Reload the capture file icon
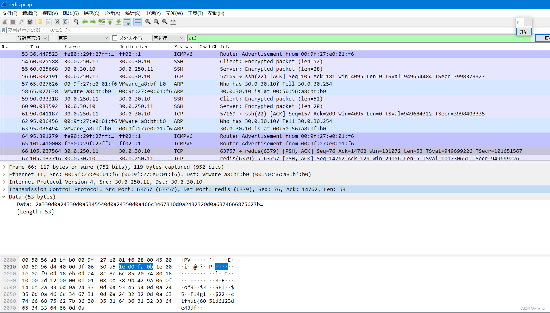This screenshot has height=313, width=550. (x=66, y=22)
